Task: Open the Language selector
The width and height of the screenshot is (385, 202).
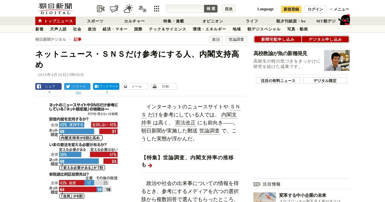Action: point(265,9)
